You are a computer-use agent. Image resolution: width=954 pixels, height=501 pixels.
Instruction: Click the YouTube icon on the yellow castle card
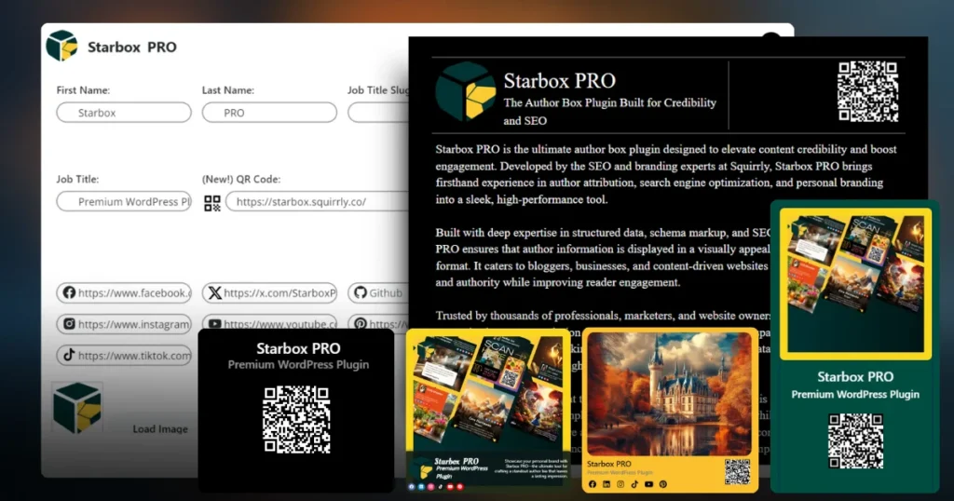pos(648,484)
